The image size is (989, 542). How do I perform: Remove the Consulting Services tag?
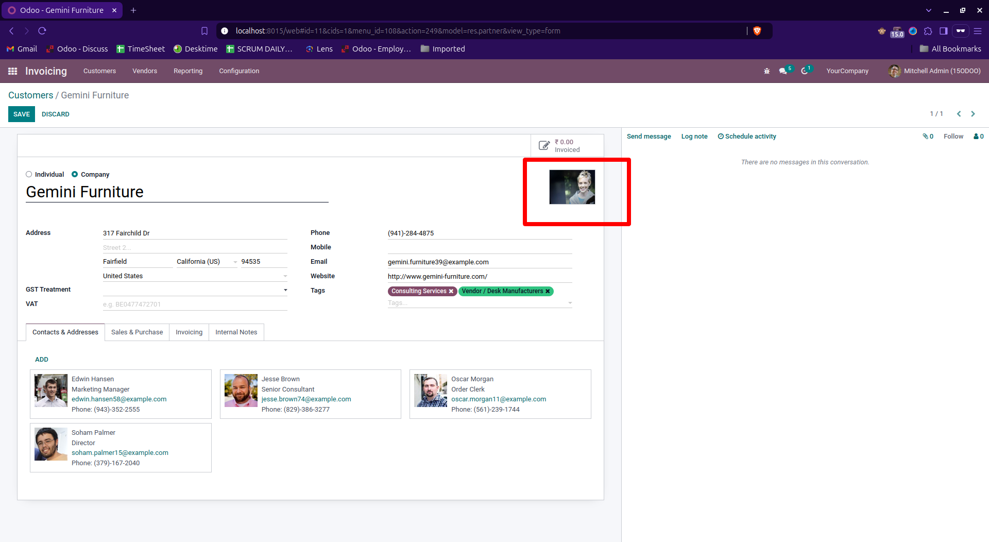pyautogui.click(x=451, y=292)
